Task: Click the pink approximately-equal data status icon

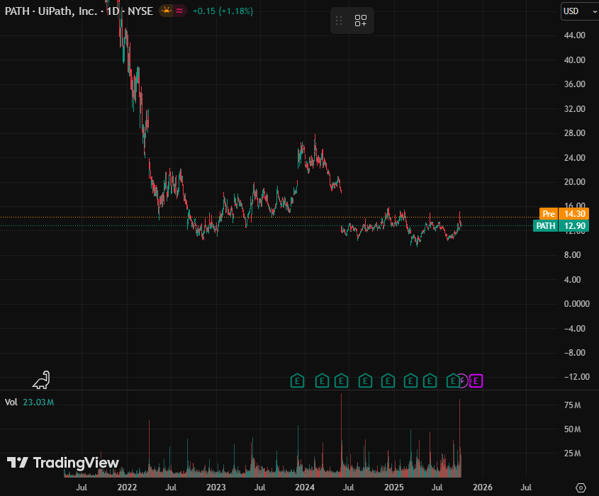Action: (x=179, y=11)
